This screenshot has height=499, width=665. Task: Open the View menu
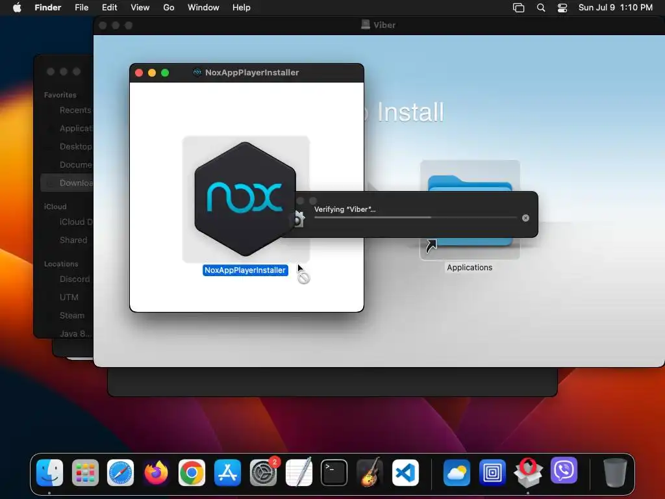point(140,8)
